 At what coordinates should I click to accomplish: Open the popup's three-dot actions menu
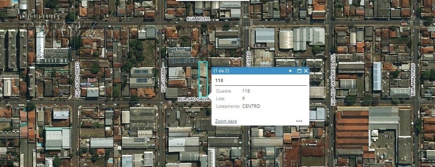pyautogui.click(x=299, y=121)
